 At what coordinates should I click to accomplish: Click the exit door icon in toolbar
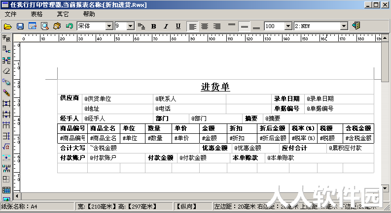(356, 26)
